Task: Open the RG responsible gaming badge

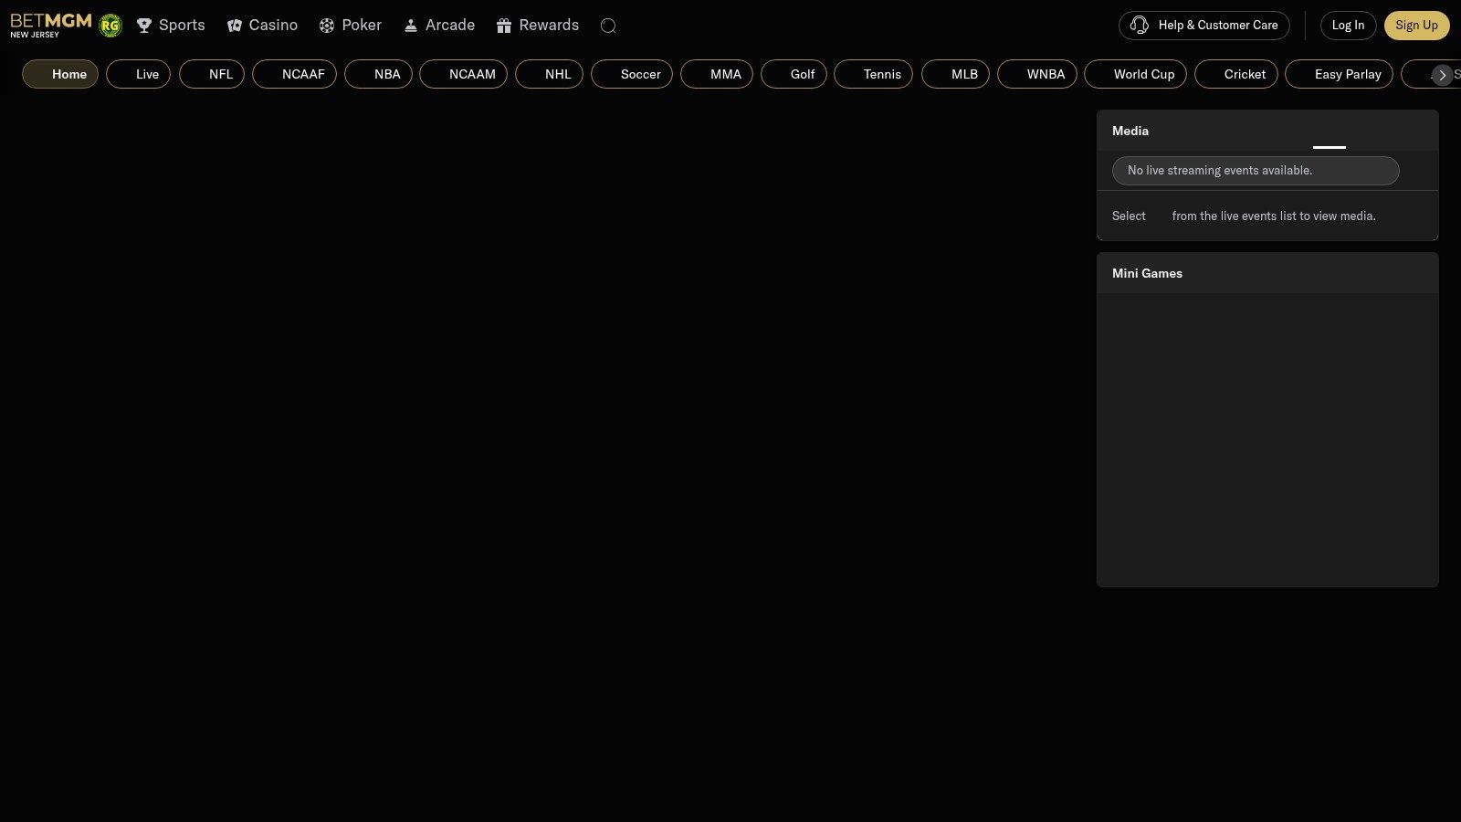Action: point(110,26)
